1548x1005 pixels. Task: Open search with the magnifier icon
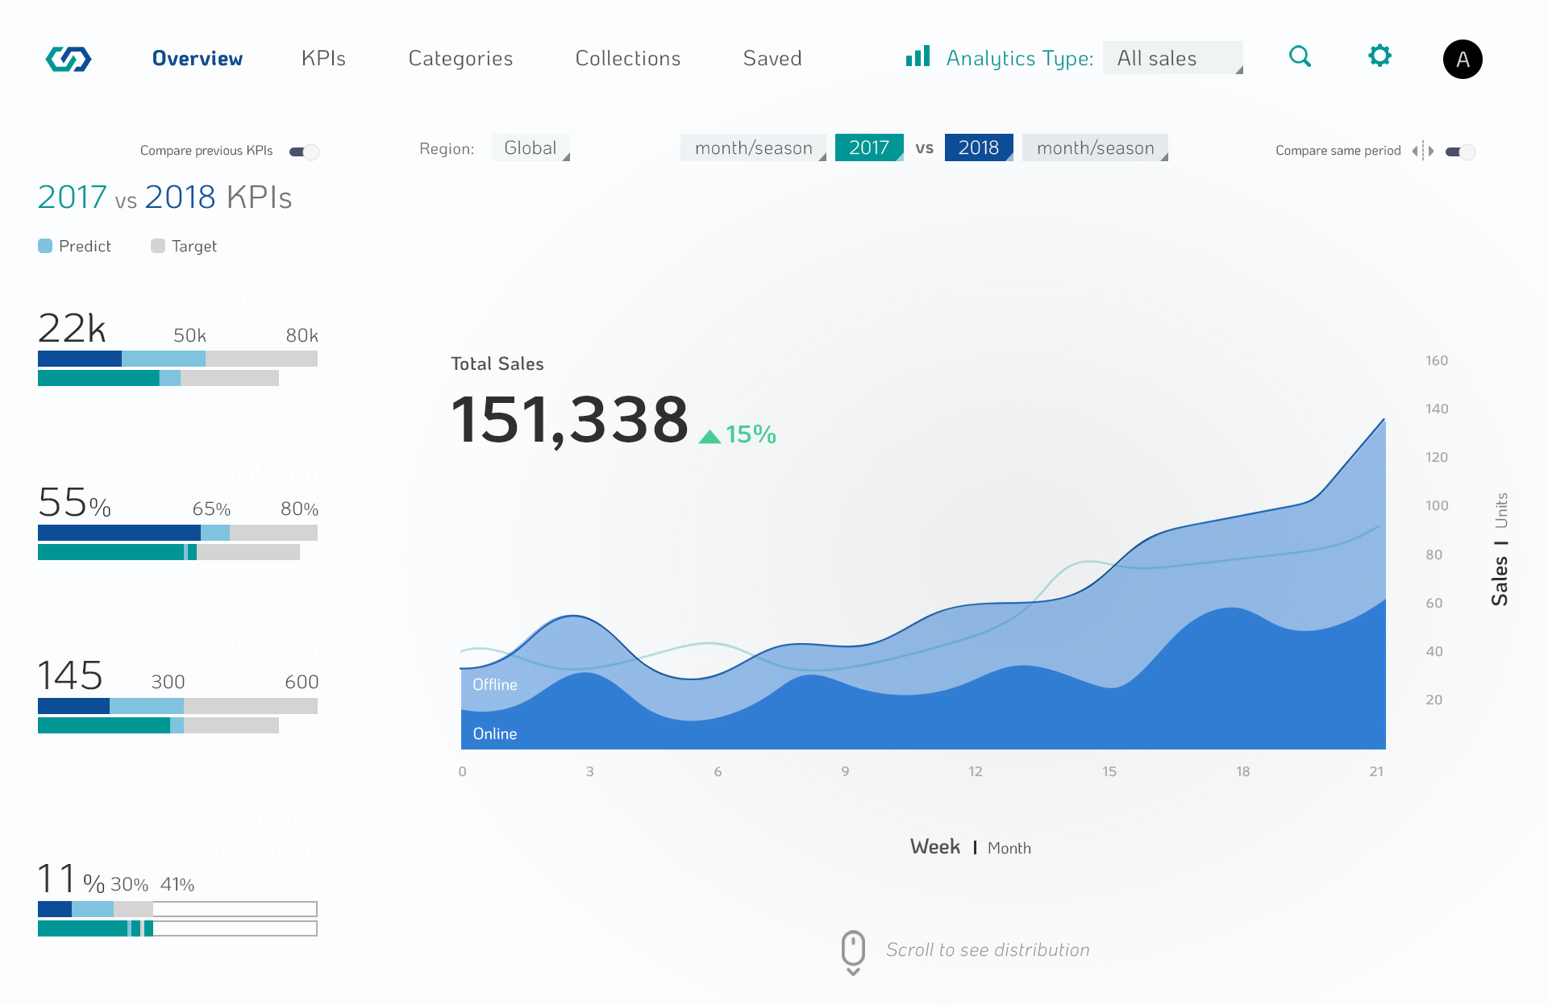[x=1300, y=56]
